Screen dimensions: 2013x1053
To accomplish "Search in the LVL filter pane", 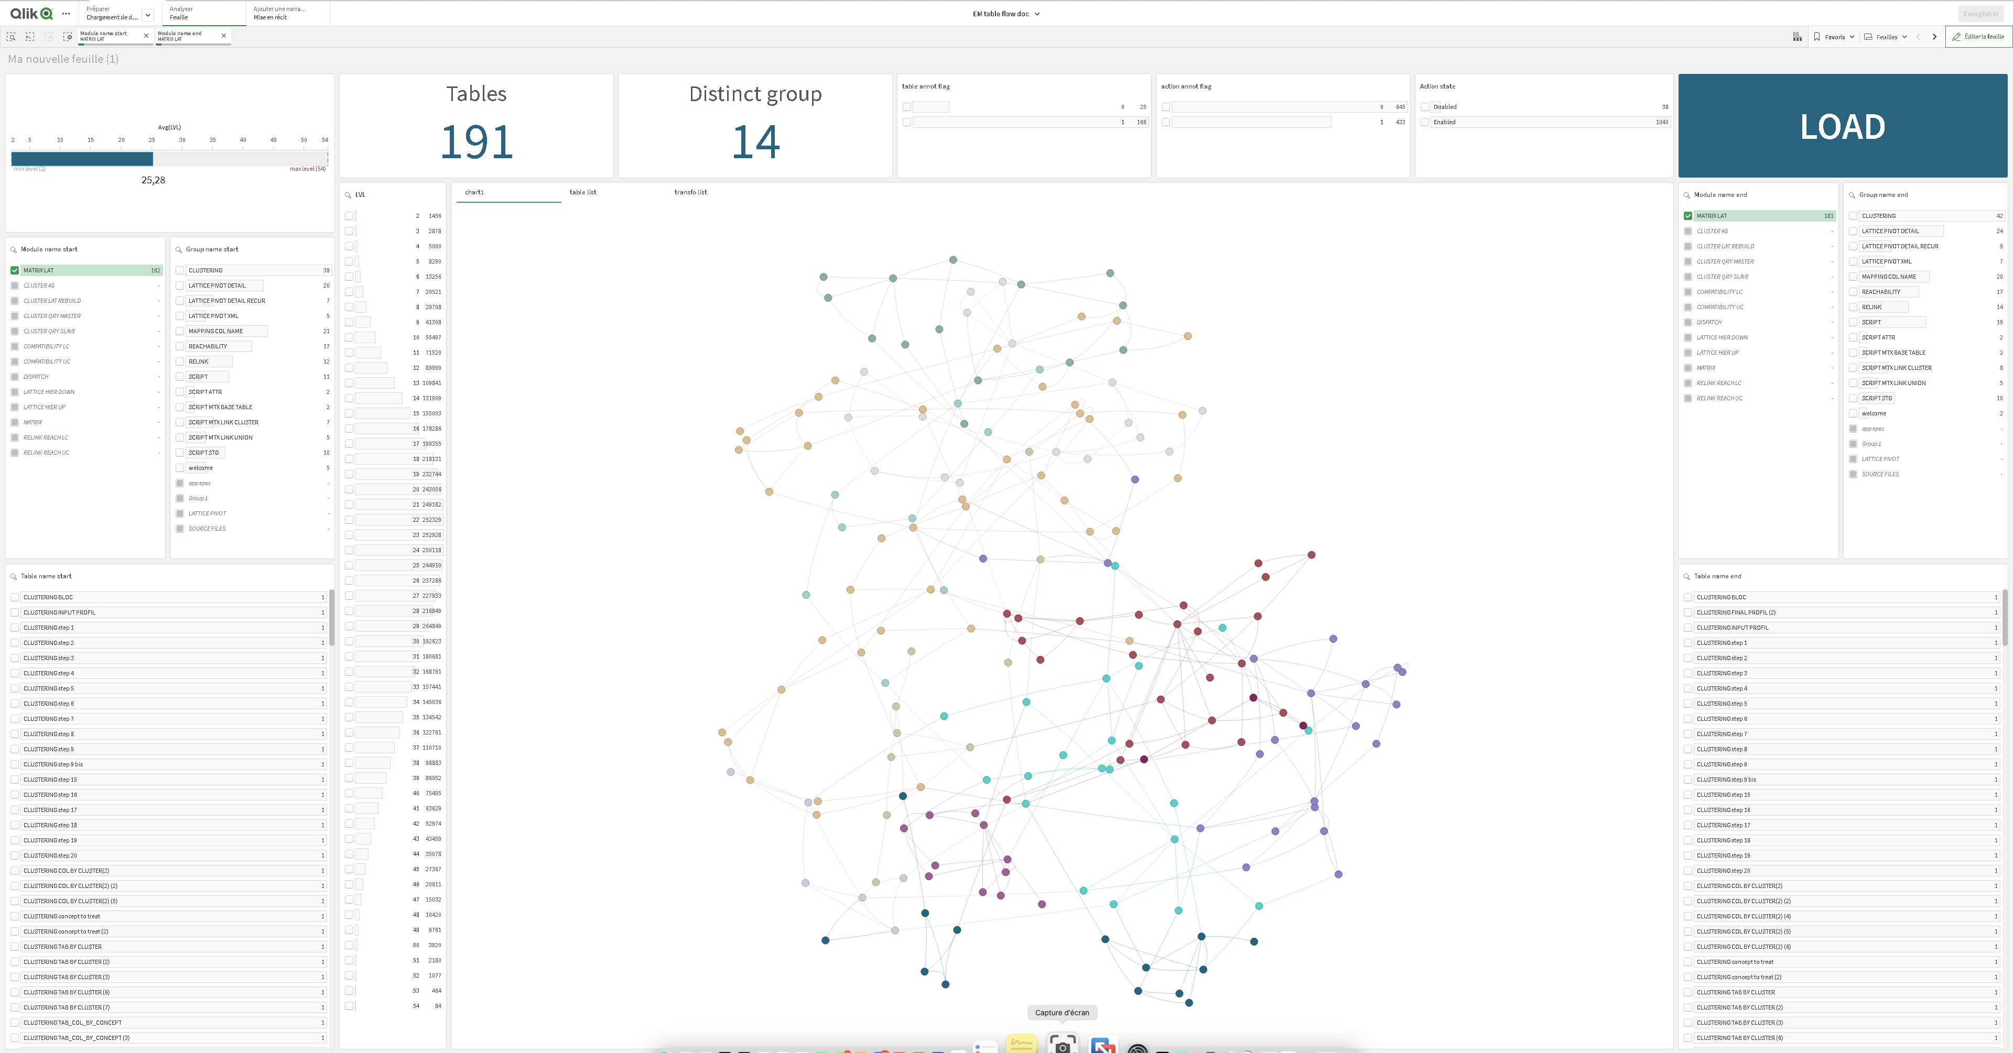I will pyautogui.click(x=348, y=195).
